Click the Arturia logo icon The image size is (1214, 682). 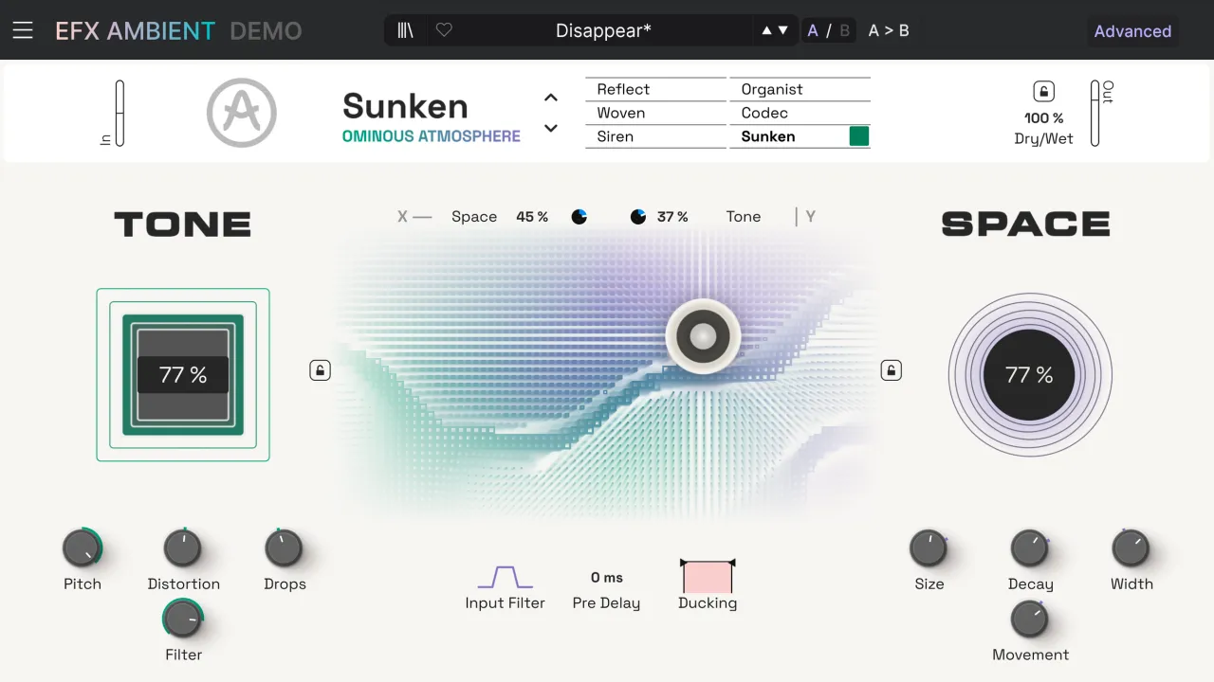pyautogui.click(x=242, y=113)
